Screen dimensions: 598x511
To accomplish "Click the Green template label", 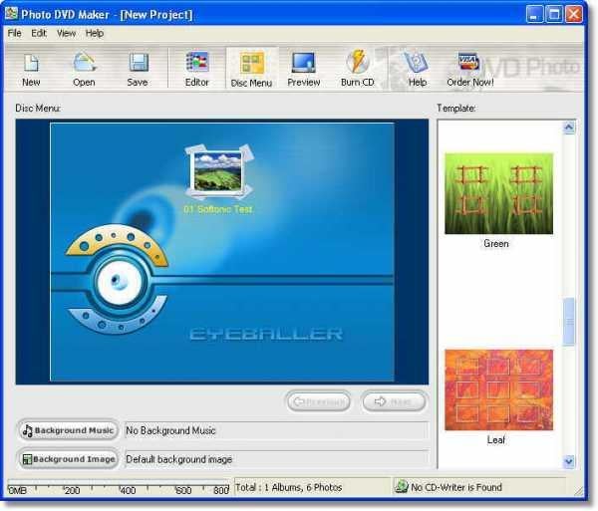I will point(496,243).
